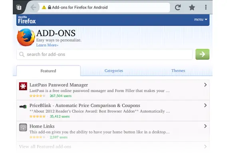
Task: Click LastPass description text
Action: 100,91
